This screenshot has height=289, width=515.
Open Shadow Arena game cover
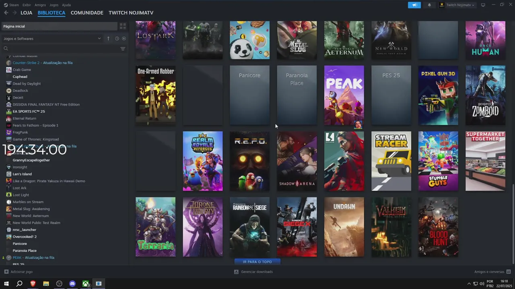[297, 161]
